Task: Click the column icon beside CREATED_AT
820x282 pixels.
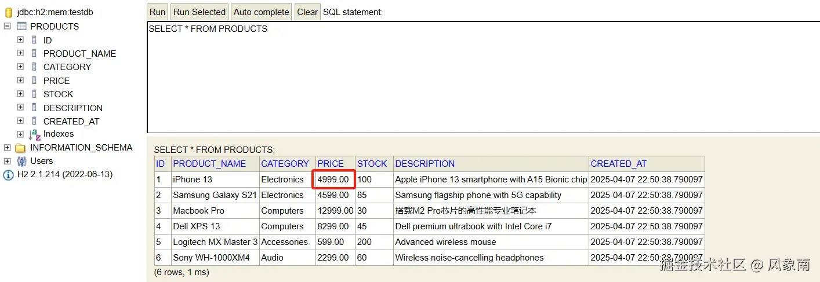Action: pos(34,121)
